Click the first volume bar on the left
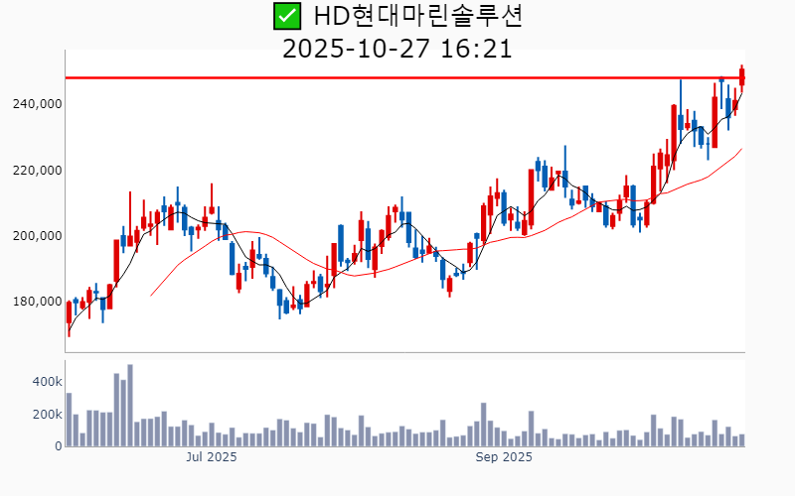This screenshot has height=496, width=795. (x=69, y=421)
